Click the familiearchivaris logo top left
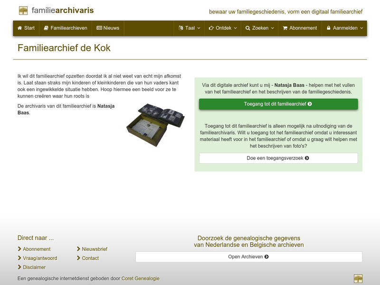 [57, 10]
